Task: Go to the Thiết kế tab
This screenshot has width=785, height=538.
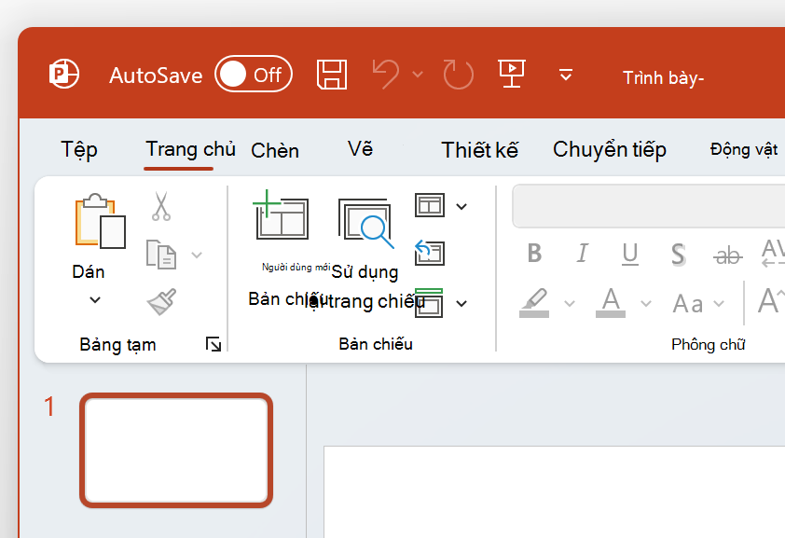Action: click(x=479, y=150)
